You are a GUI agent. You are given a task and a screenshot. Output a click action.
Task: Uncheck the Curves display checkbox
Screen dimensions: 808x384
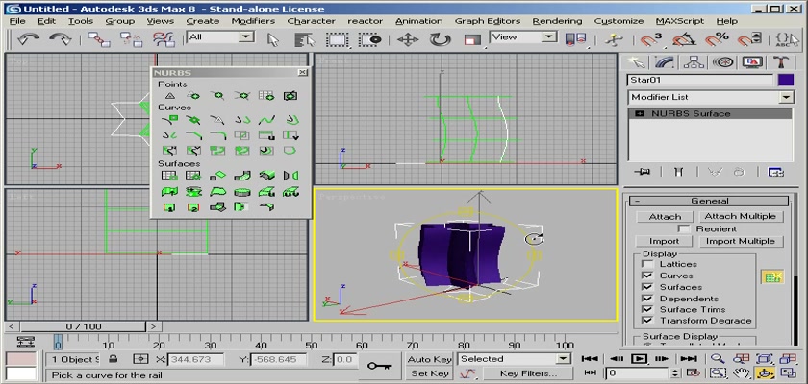(647, 276)
